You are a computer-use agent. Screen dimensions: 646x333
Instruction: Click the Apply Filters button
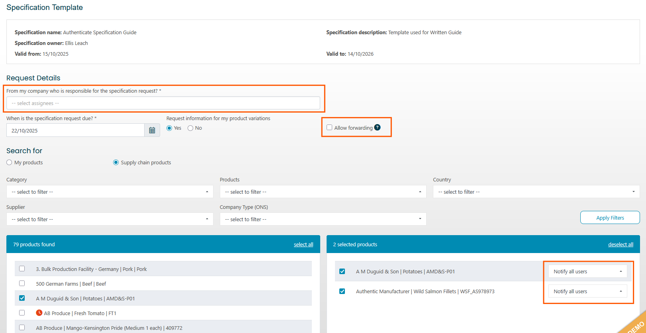(x=610, y=218)
